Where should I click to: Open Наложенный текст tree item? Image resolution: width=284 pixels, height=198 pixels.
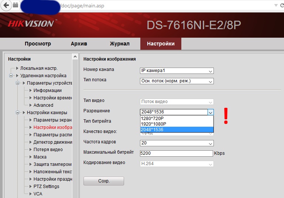[53, 172]
